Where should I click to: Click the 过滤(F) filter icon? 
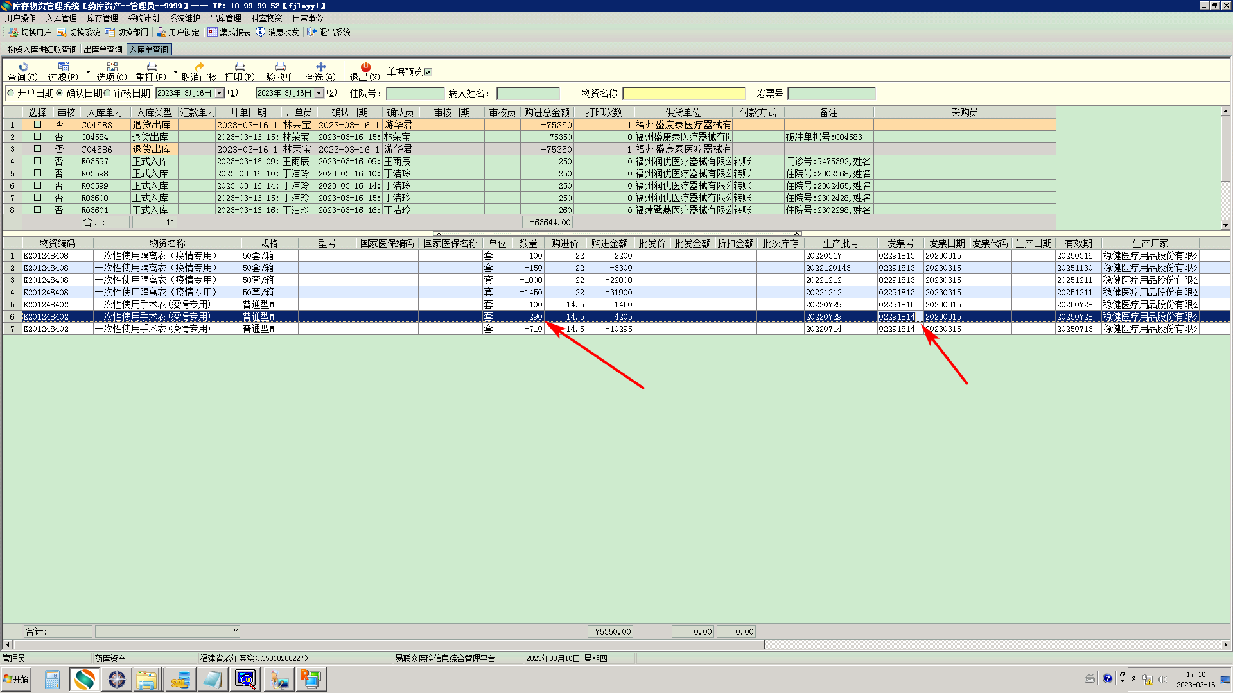(x=63, y=67)
